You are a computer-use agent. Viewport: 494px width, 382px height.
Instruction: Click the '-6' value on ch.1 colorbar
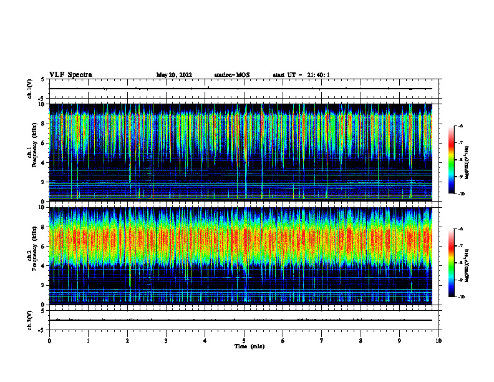(x=460, y=125)
